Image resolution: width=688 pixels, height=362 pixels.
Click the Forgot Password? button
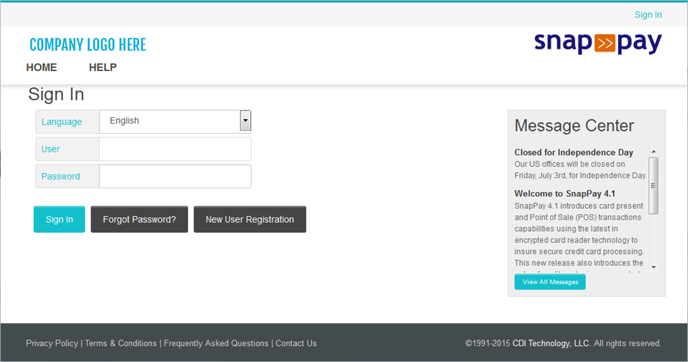pyautogui.click(x=139, y=219)
